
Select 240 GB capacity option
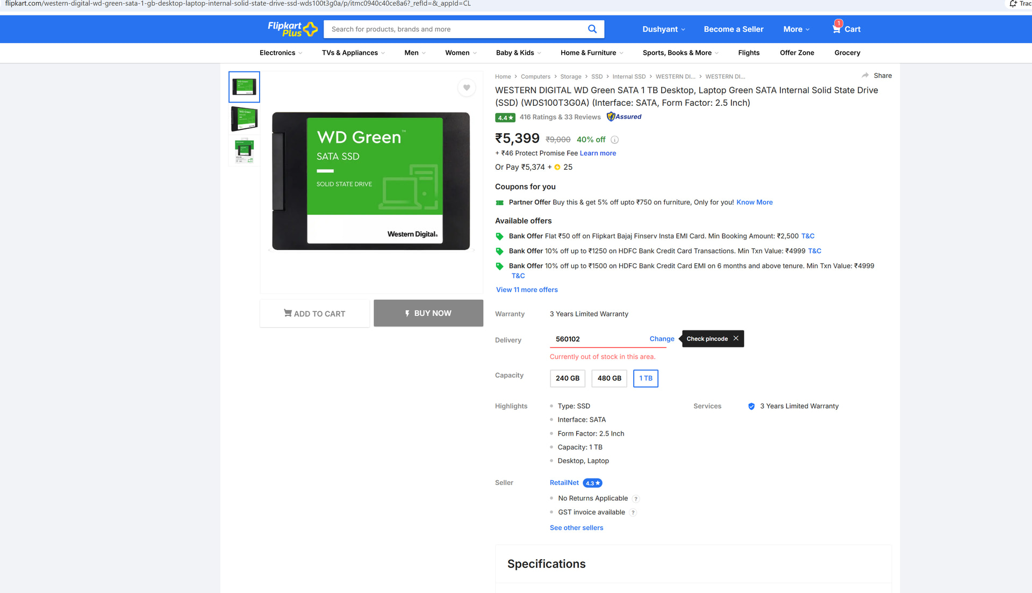[567, 378]
